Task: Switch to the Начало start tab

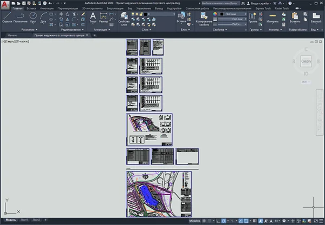Action: (x=12, y=35)
